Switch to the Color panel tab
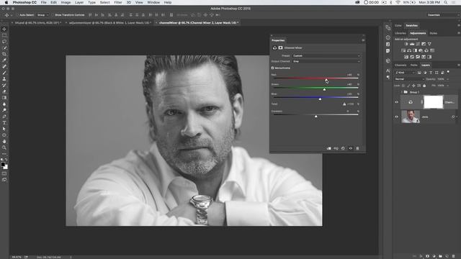 click(398, 26)
